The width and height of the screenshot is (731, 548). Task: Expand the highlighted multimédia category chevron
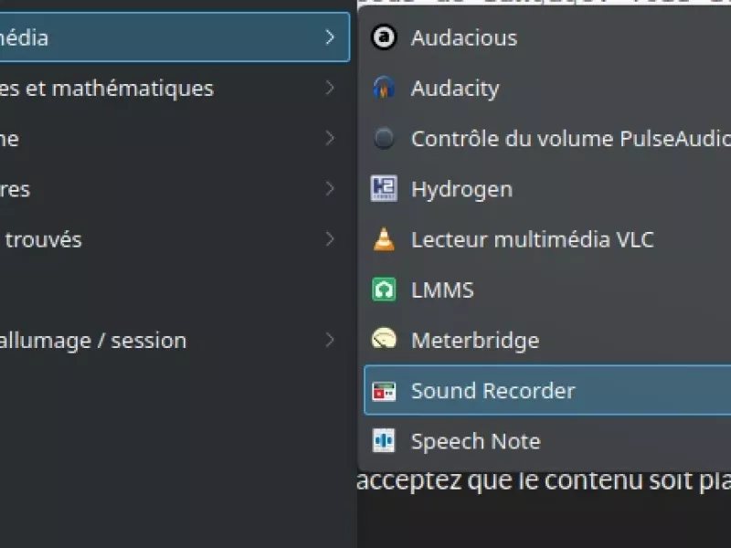(x=330, y=37)
